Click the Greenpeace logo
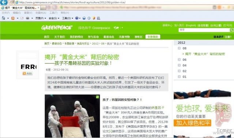234x138 pixels. (57, 28)
